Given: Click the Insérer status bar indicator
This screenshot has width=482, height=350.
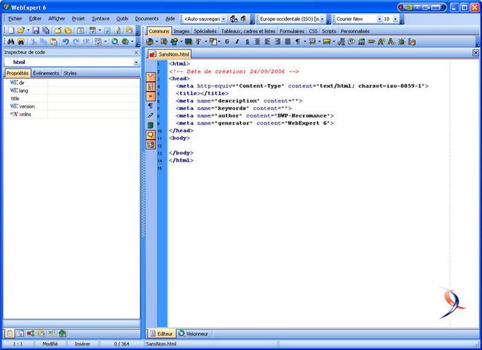Looking at the screenshot, I should [82, 344].
